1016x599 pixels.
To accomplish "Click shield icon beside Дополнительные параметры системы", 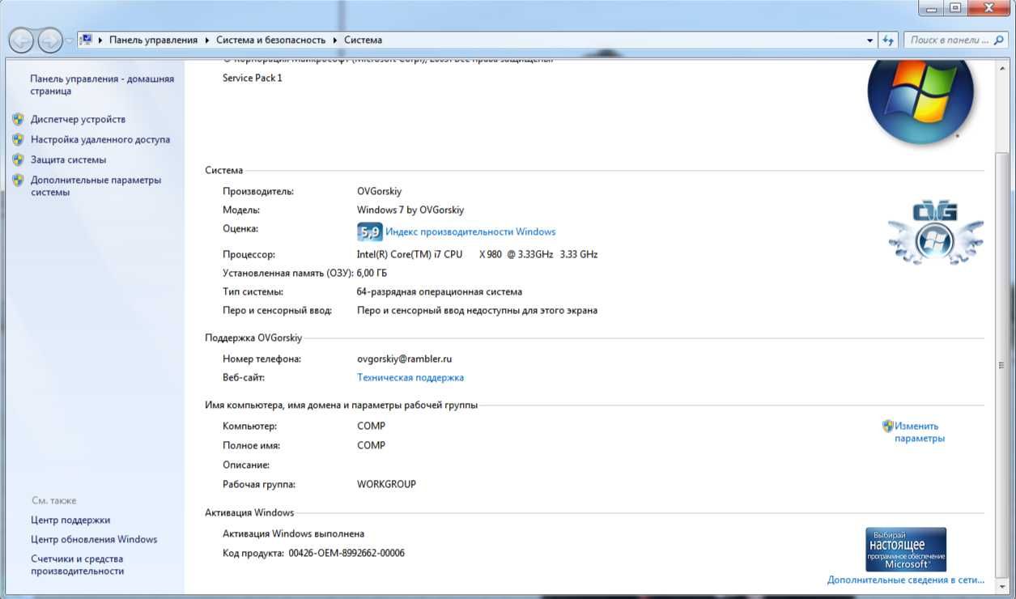I will 18,180.
